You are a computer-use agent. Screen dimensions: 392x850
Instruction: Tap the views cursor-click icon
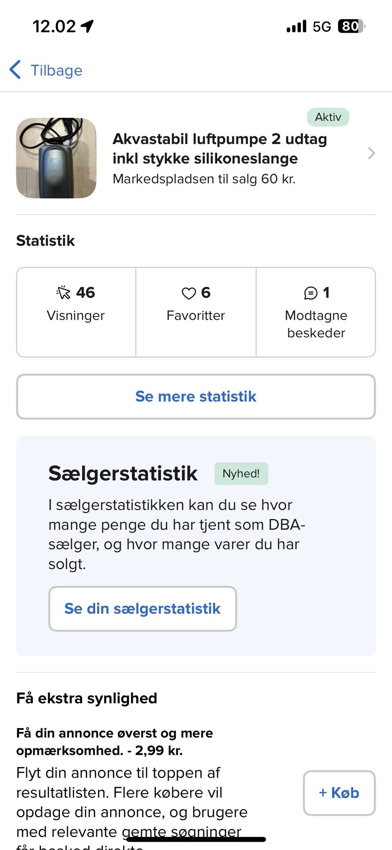tap(64, 293)
